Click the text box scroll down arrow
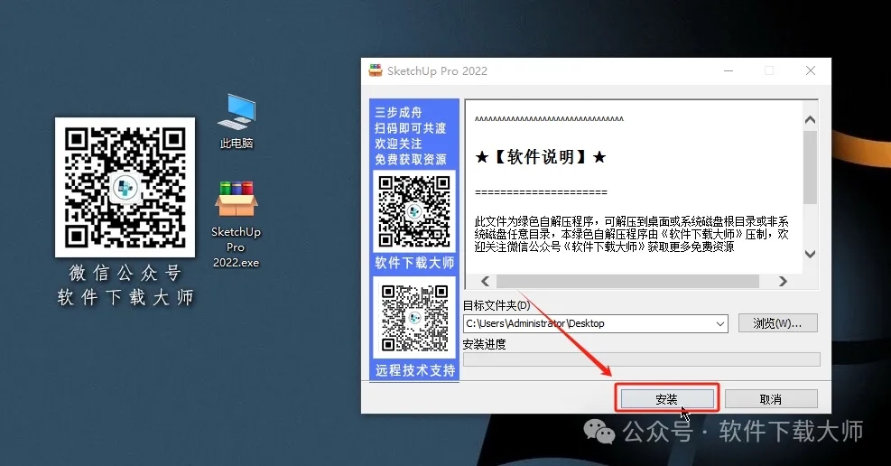891x466 pixels. point(811,254)
